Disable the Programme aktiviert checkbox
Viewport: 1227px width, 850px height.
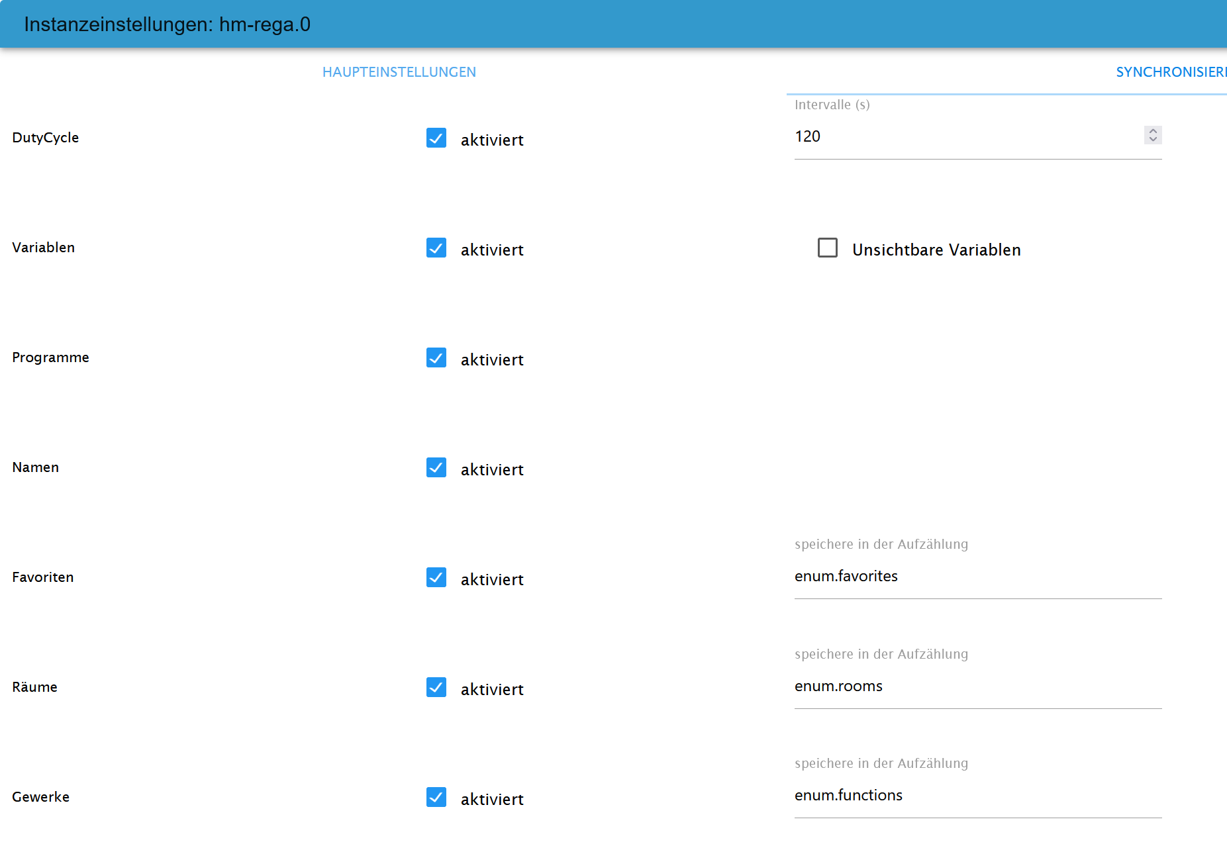436,357
